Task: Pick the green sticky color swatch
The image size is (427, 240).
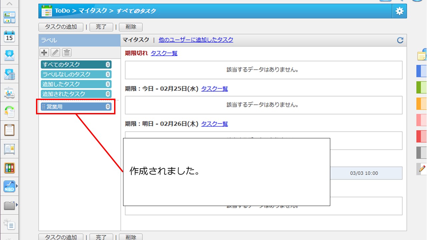Action: 422,87
